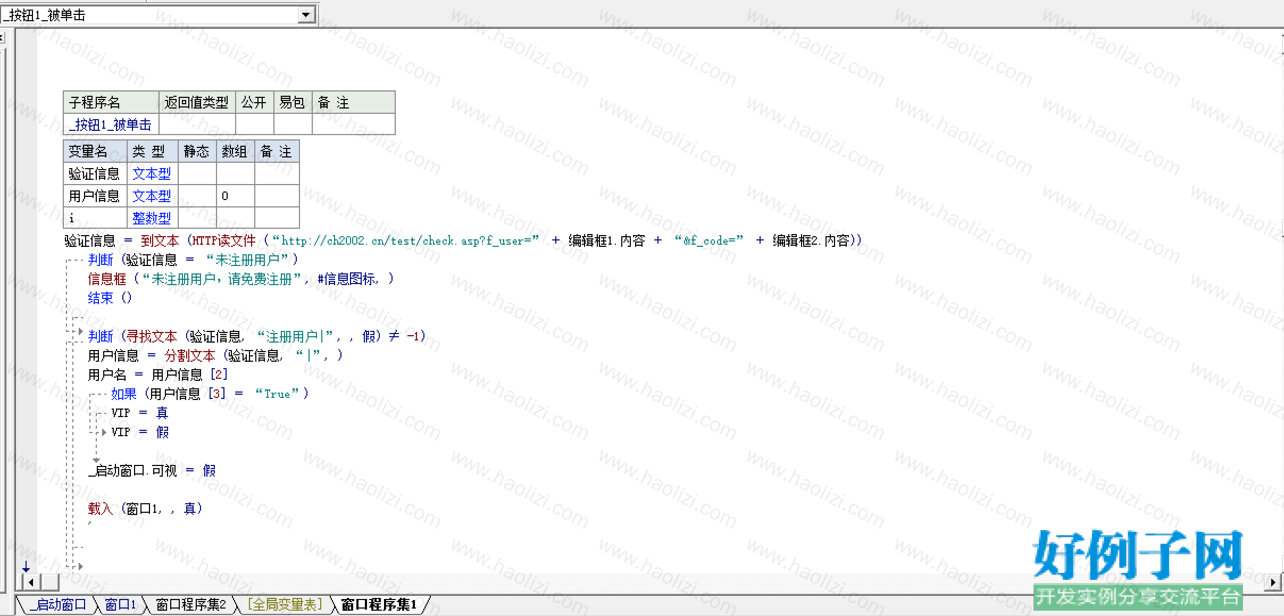Screen dimensions: 1284x616
Task: Click the 寻找文本 command in second 判断
Action: click(x=151, y=337)
